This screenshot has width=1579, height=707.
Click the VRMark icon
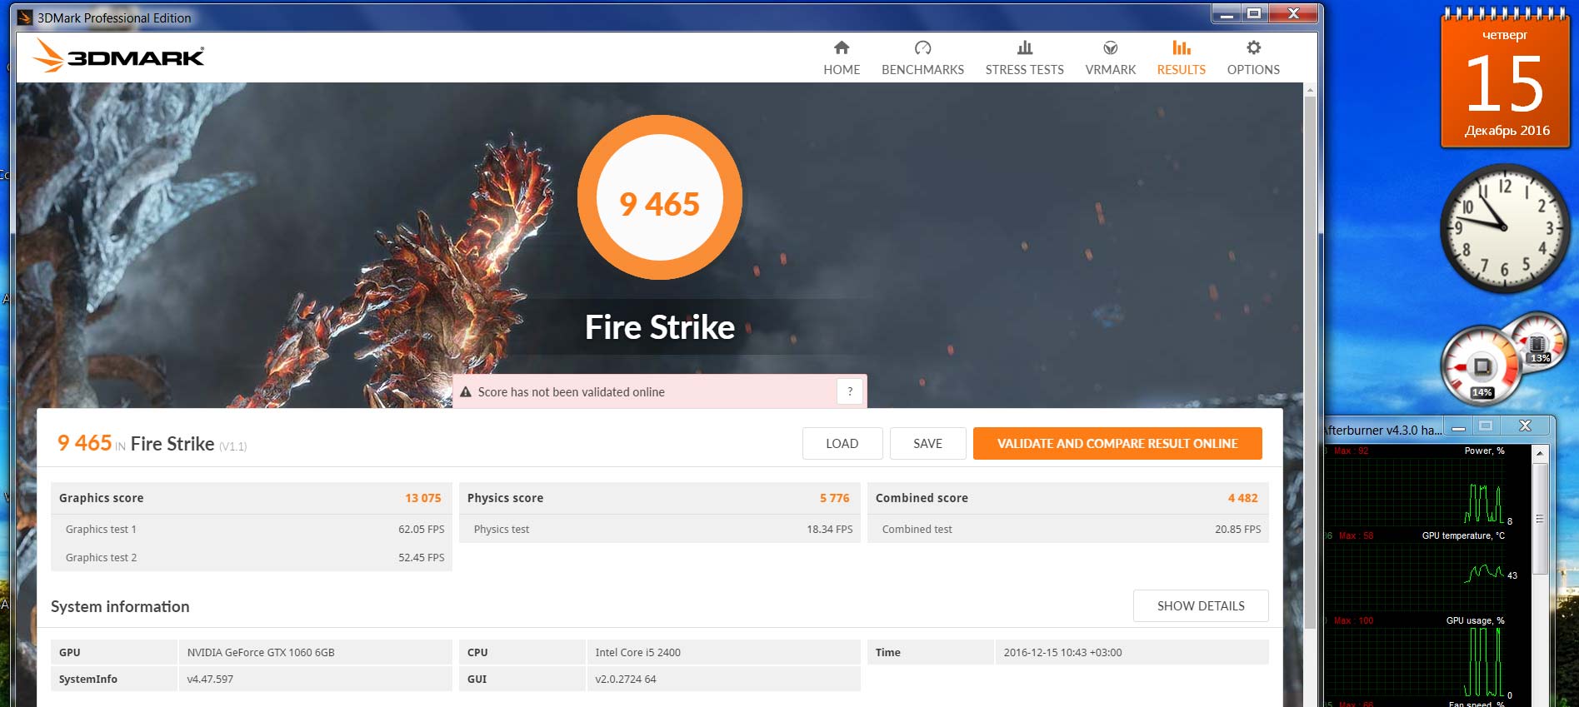(1111, 47)
